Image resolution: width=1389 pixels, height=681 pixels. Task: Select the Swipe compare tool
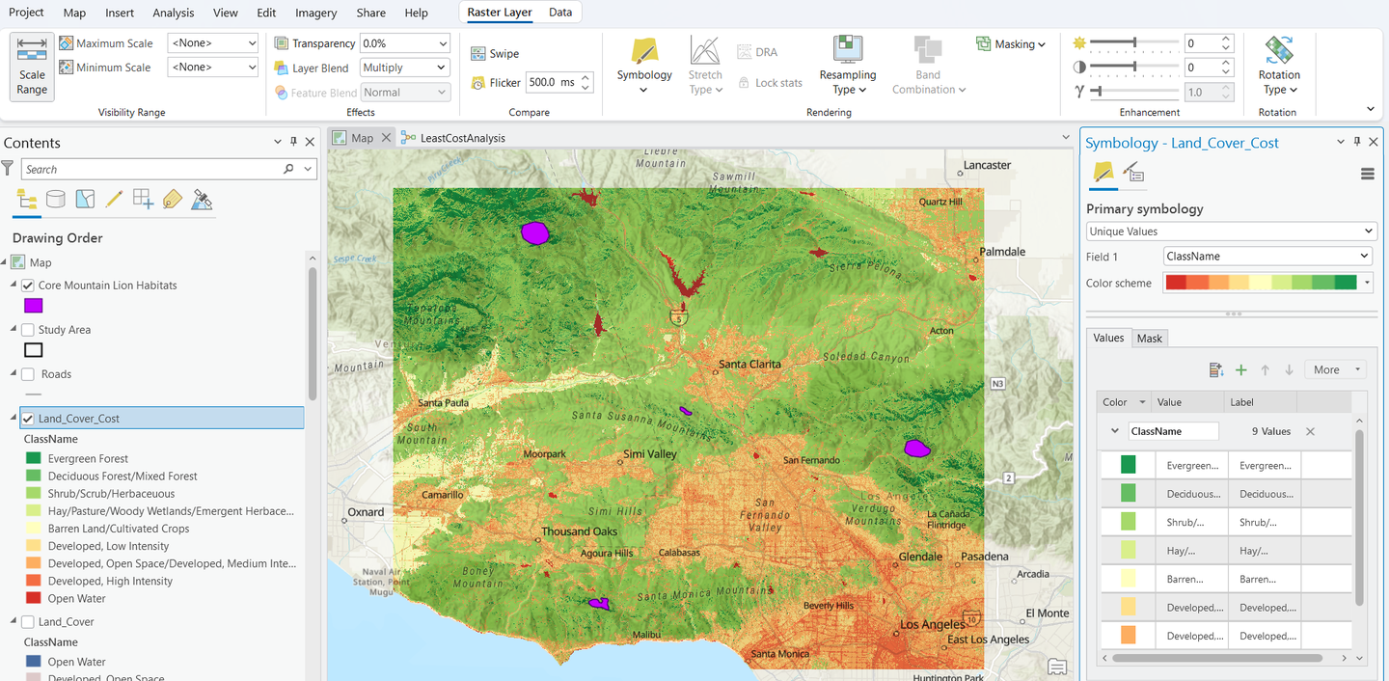coord(495,54)
